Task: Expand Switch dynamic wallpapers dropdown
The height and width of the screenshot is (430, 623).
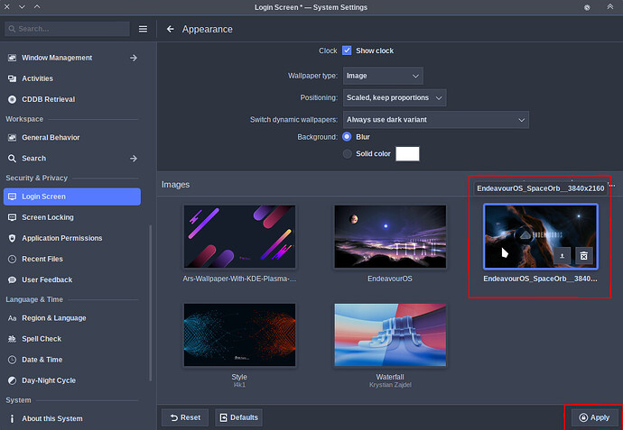Action: click(435, 120)
